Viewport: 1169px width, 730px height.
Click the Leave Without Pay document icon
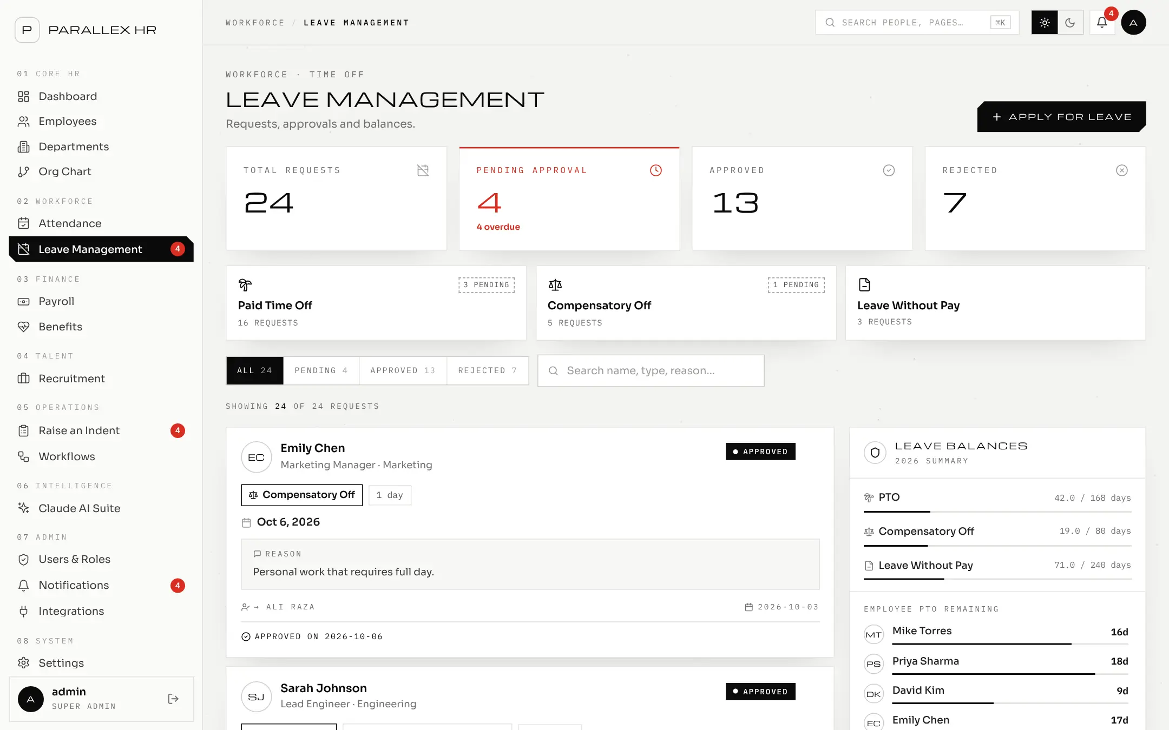click(865, 284)
